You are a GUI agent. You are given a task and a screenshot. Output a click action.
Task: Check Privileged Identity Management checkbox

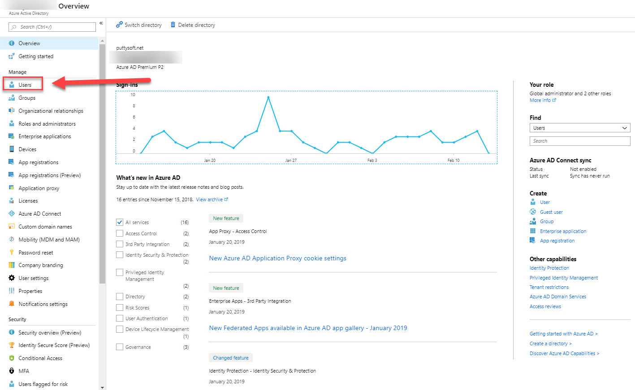tap(120, 272)
